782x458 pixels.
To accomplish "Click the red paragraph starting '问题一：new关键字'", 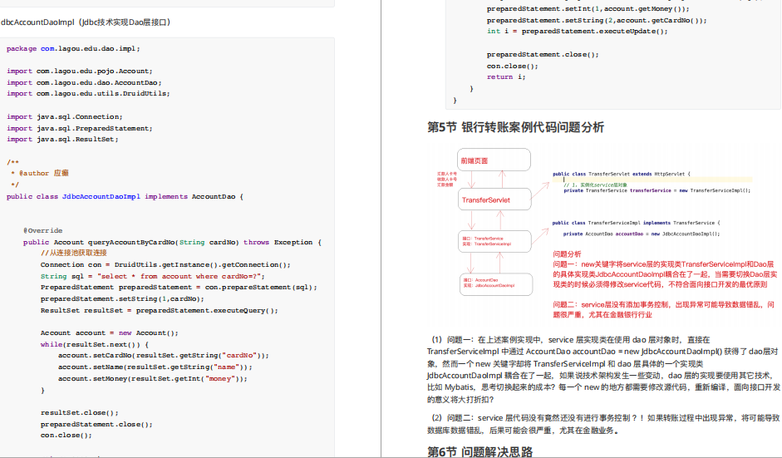I will tap(665, 274).
